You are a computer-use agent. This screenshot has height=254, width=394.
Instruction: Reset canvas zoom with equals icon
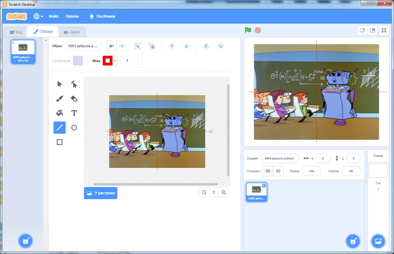214,192
